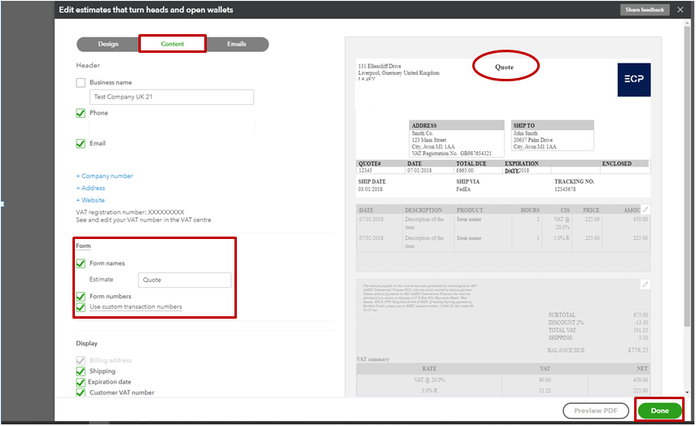Add a Company number via link
This screenshot has height=426, width=696.
[105, 176]
